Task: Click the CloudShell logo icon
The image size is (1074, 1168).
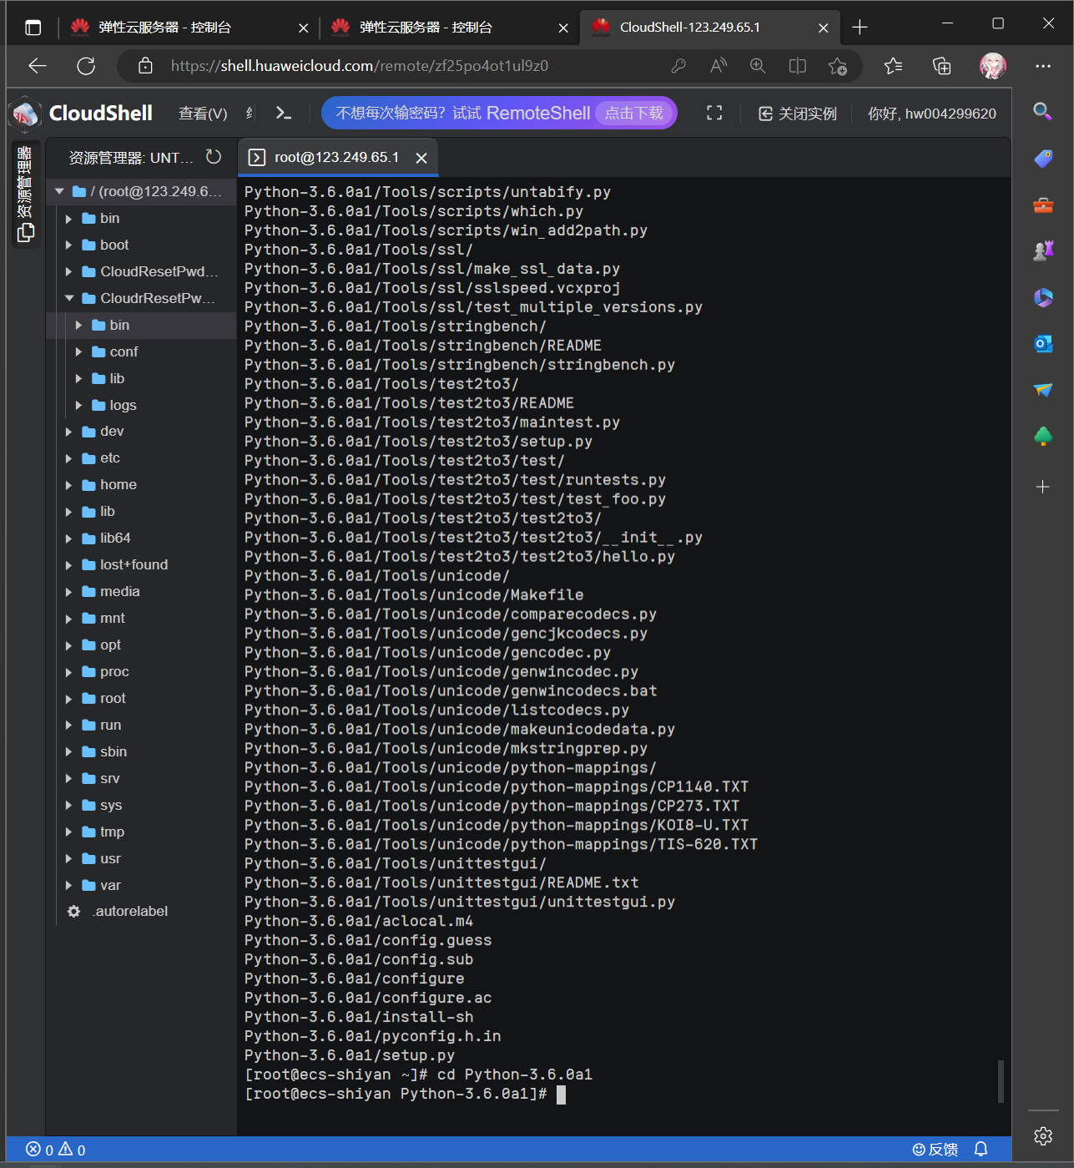Action: [25, 114]
